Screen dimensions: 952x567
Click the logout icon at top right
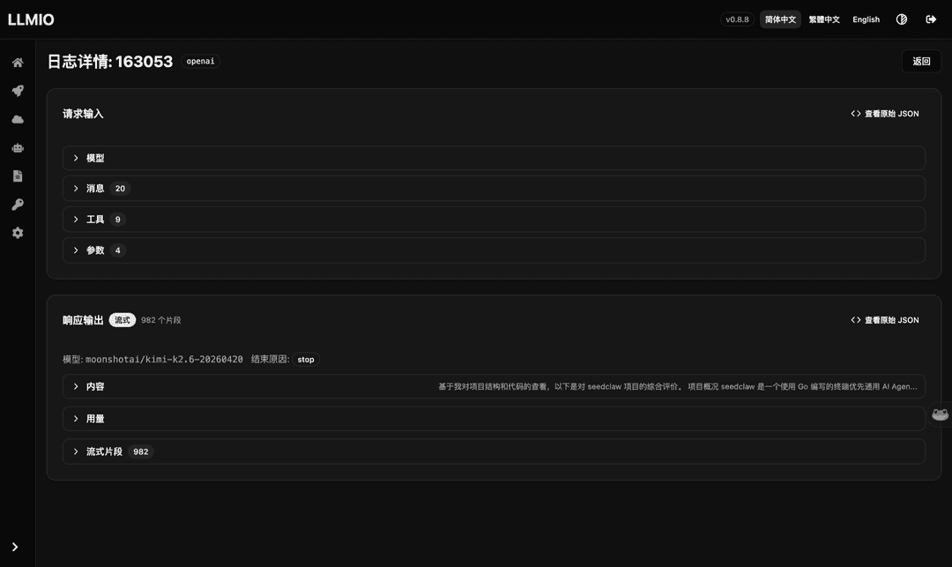(x=931, y=19)
